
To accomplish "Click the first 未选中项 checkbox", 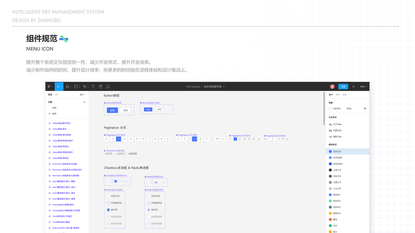I will [x=108, y=196].
